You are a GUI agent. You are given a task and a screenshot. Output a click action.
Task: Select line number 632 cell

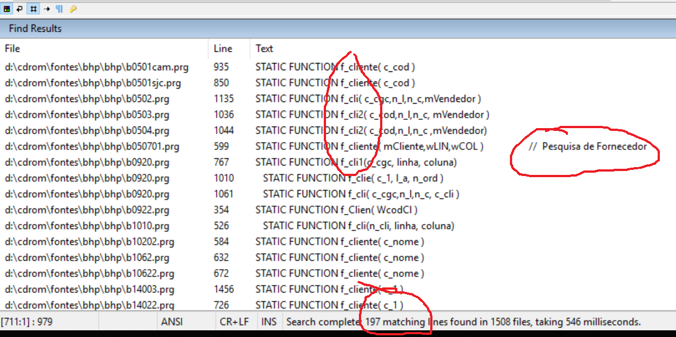221,258
